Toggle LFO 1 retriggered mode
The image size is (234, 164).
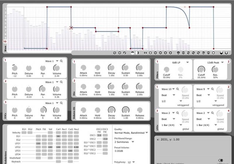(183, 105)
